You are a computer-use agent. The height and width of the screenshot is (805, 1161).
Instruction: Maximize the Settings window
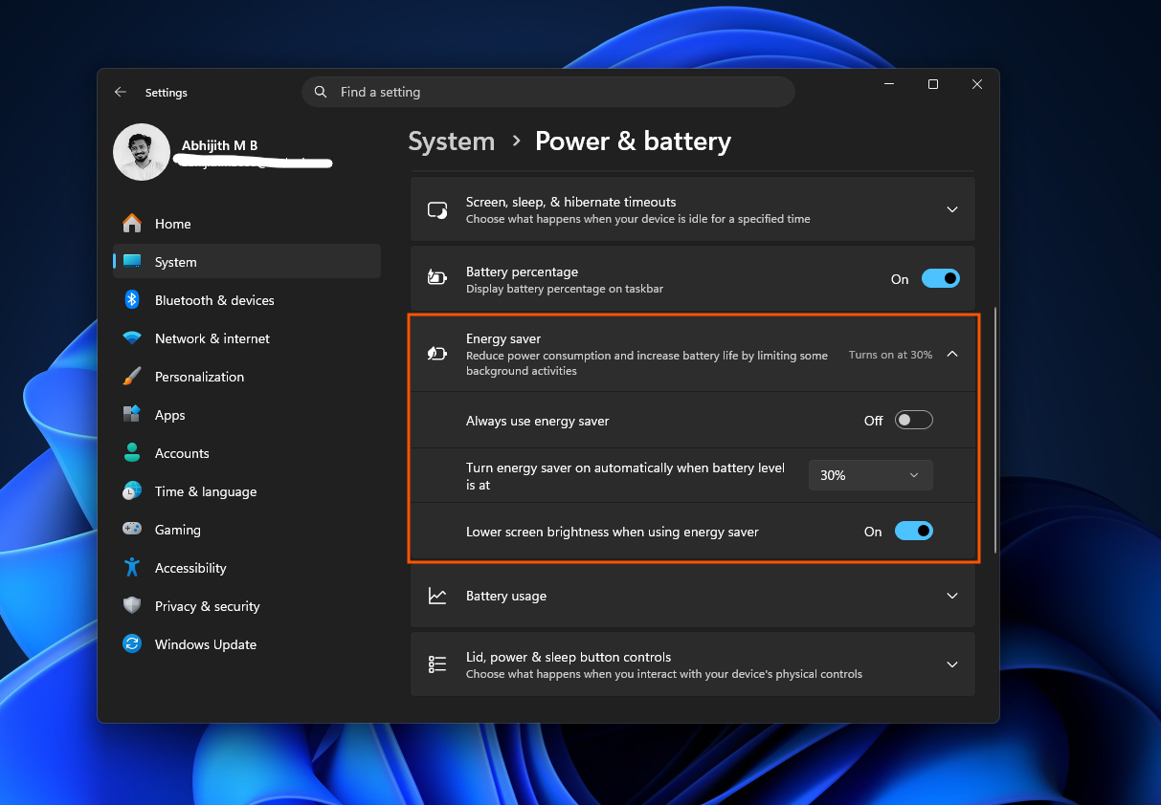(x=933, y=84)
